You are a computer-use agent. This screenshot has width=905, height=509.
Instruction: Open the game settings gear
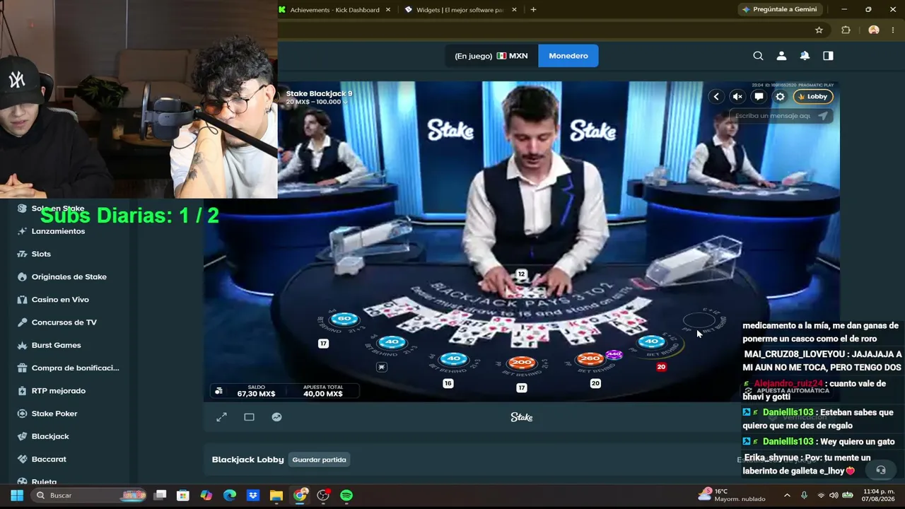click(x=780, y=97)
